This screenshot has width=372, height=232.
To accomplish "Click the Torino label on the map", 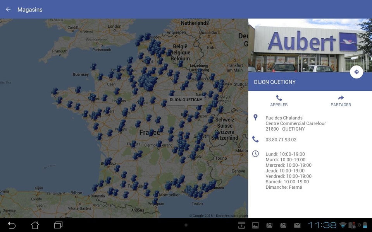I will point(221,158).
